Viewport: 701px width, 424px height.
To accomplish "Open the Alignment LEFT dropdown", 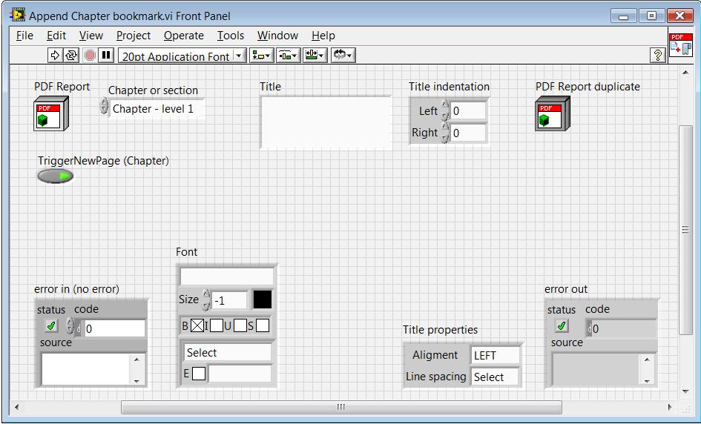I will point(495,355).
